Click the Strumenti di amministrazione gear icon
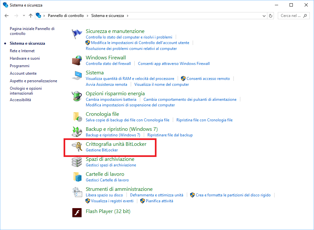 [x=77, y=192]
